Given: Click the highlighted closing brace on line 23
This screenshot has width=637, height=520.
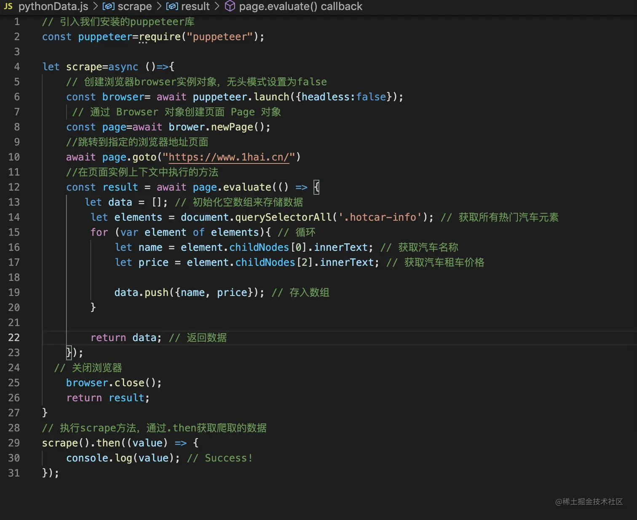Looking at the screenshot, I should point(69,352).
